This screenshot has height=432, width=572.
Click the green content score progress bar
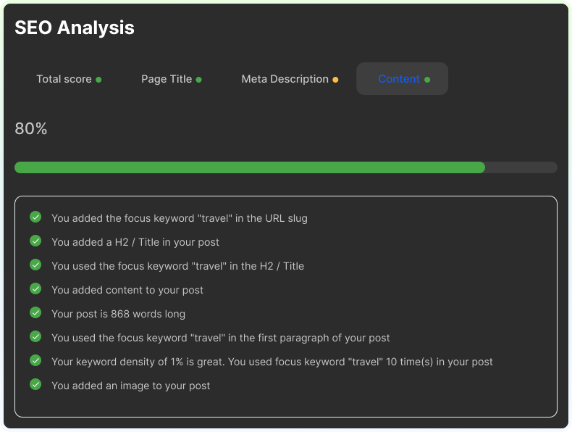(x=250, y=167)
